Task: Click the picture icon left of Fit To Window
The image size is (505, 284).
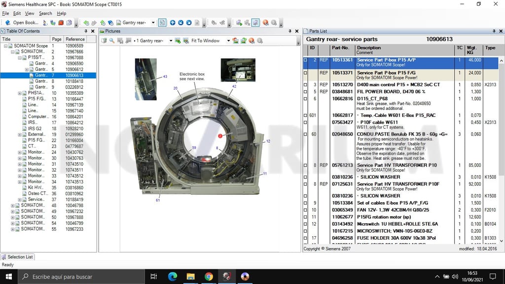Action: coord(186,40)
